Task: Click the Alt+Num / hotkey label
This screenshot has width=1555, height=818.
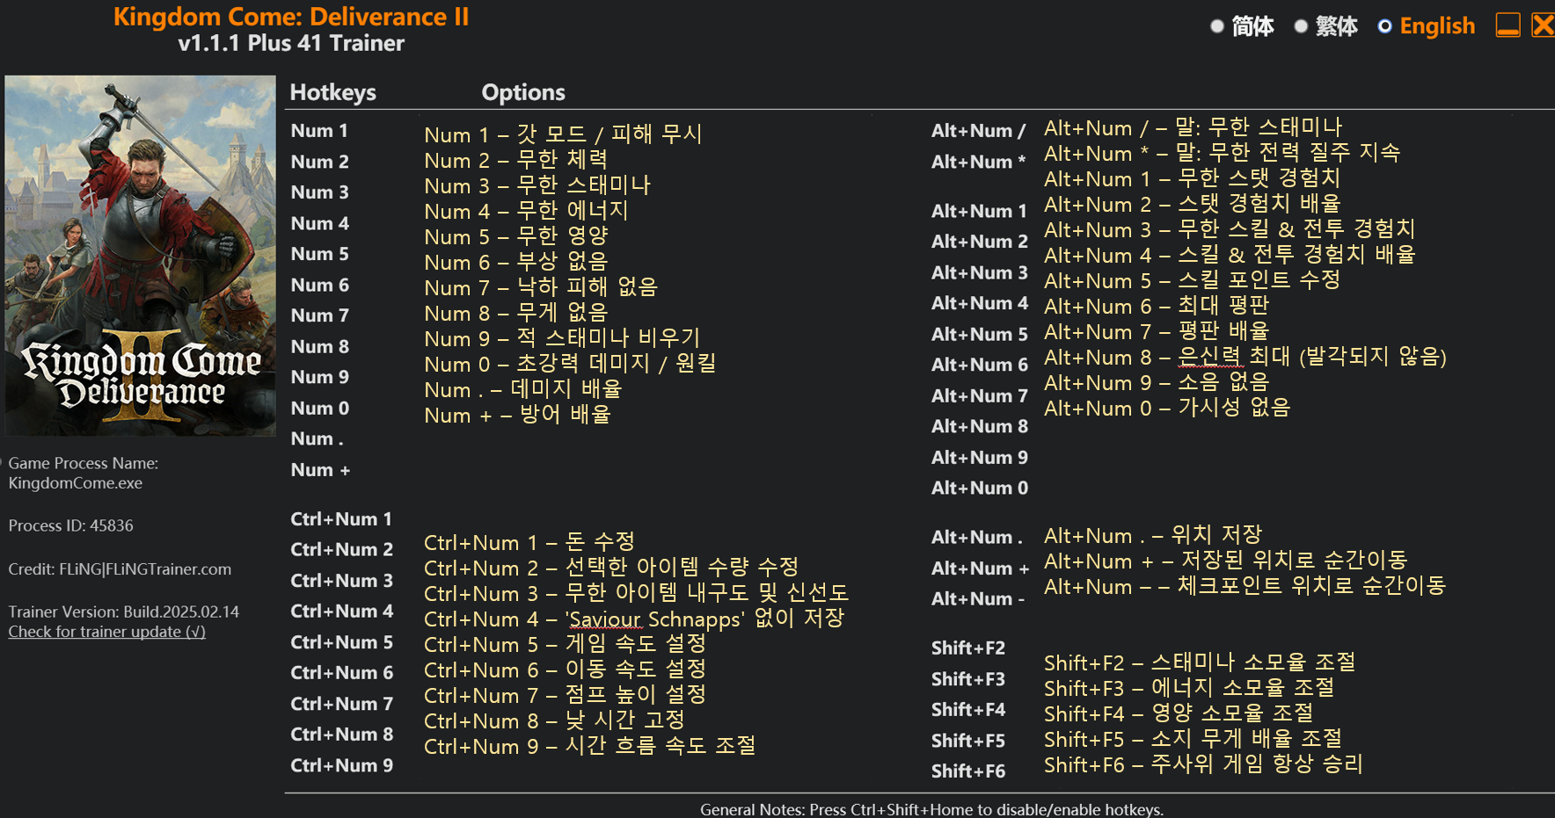Action: 978,131
